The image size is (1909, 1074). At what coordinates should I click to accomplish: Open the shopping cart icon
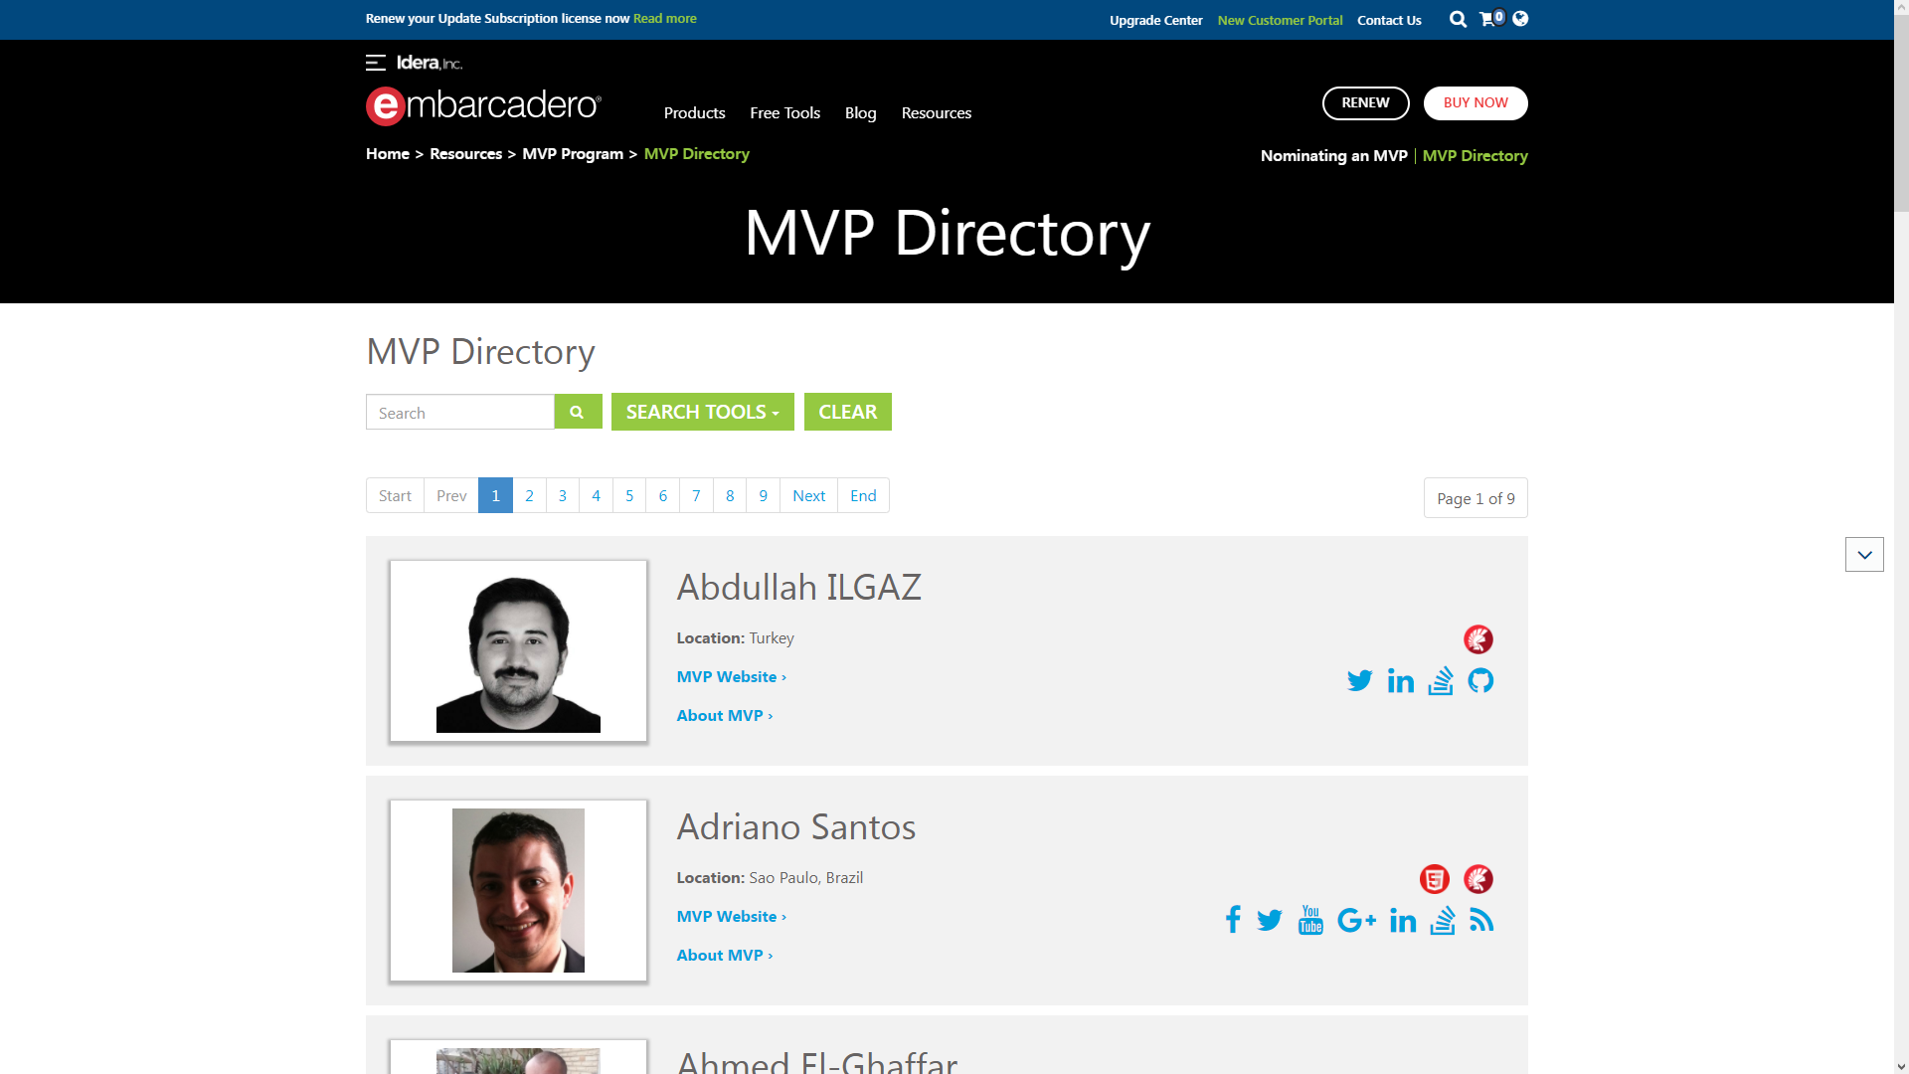pos(1487,19)
